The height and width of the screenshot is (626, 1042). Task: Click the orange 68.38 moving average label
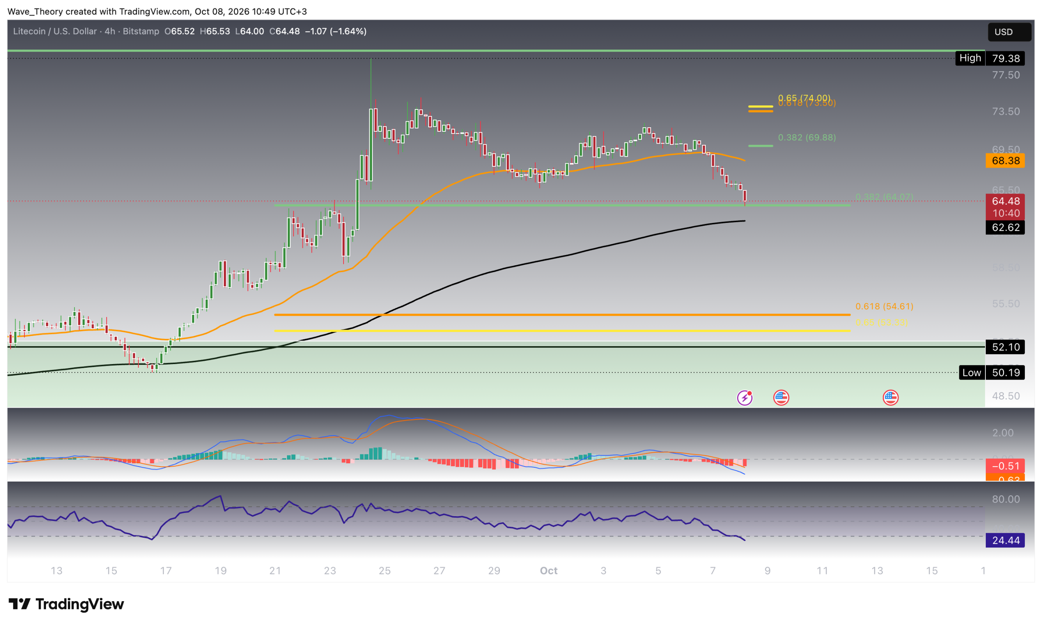[1005, 161]
